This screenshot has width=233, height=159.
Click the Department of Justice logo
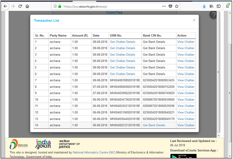pos(69,144)
